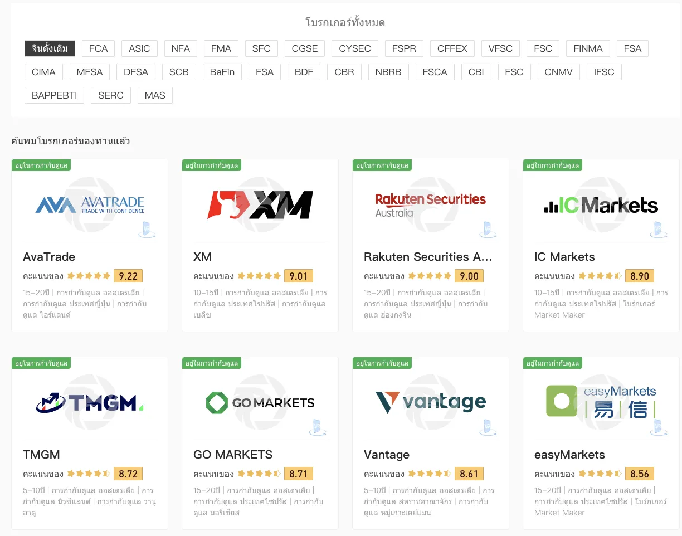Choose the SCB regulator tag
Image resolution: width=682 pixels, height=536 pixels.
(179, 72)
